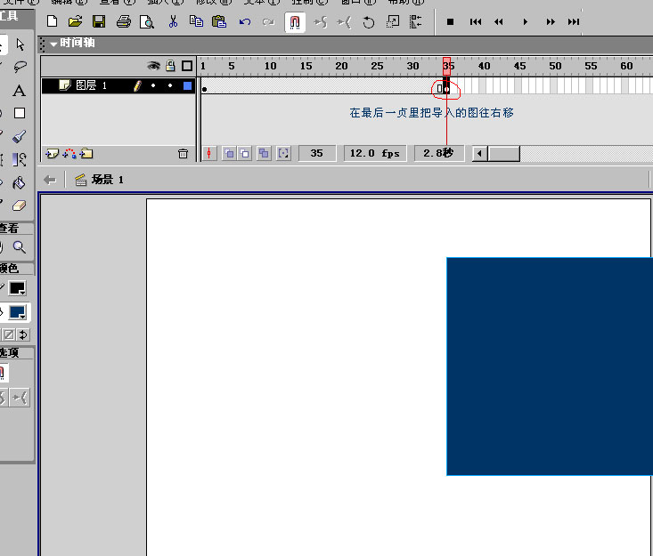Toggle outline color square of 图层 1
Screen dimensions: 653x556
(x=187, y=85)
